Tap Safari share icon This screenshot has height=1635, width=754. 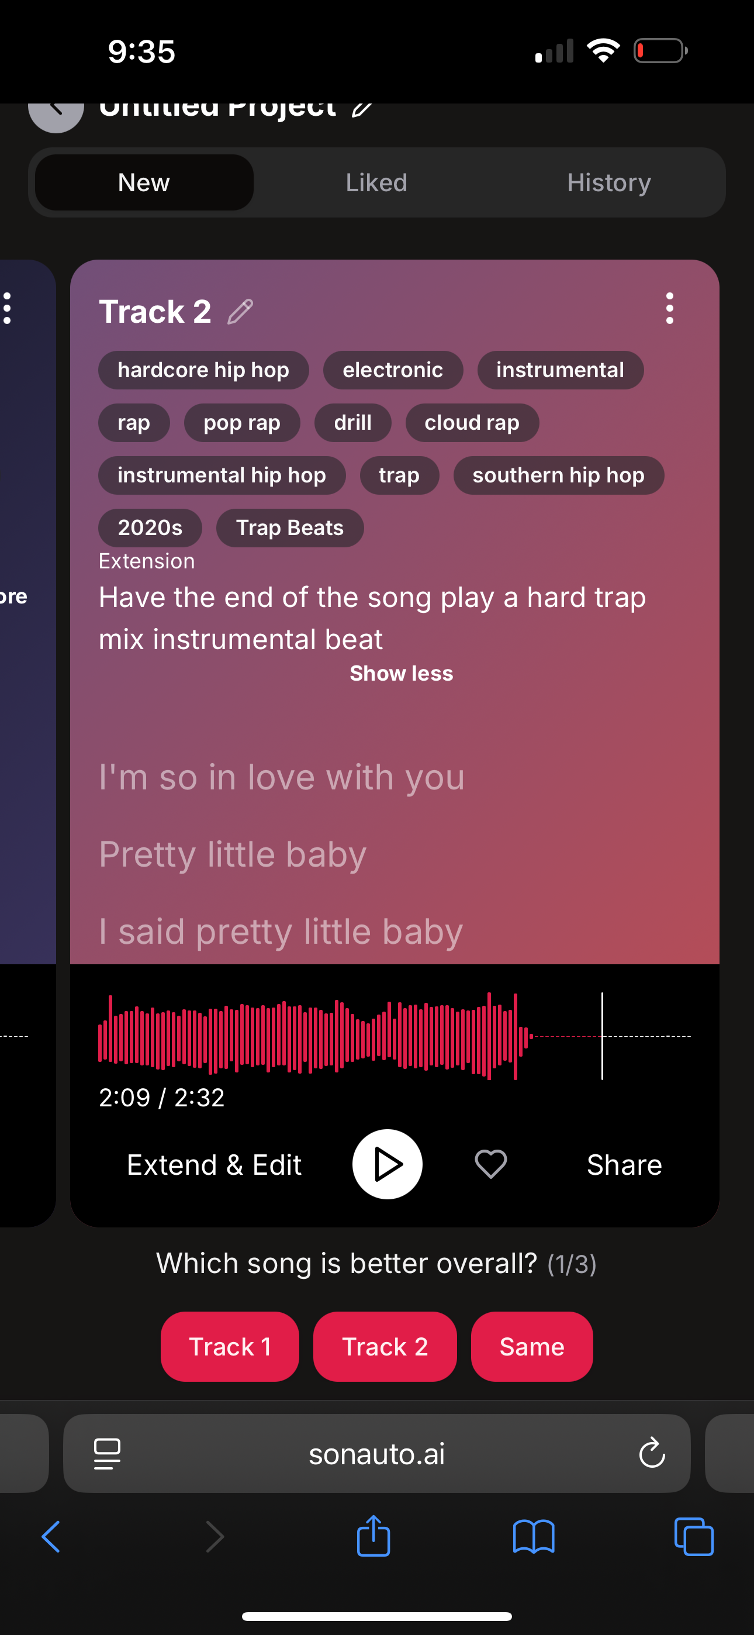(373, 1536)
